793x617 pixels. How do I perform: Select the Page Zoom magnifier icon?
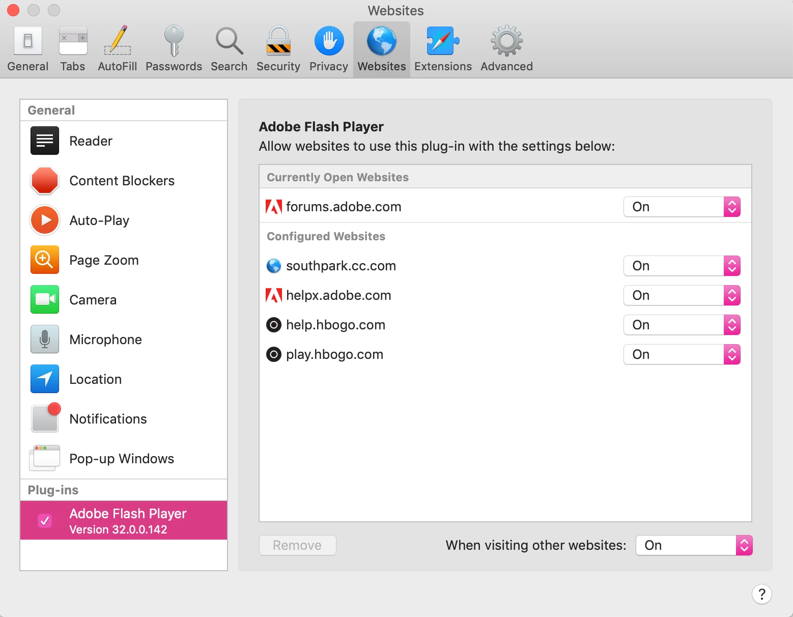coord(45,260)
